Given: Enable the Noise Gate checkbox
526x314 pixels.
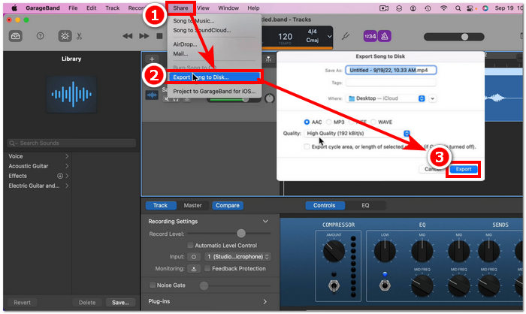Looking at the screenshot, I should coord(153,285).
